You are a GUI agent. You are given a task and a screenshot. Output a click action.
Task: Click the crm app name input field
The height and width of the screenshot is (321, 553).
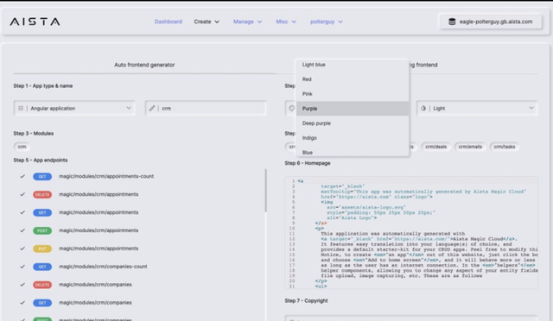tap(206, 108)
